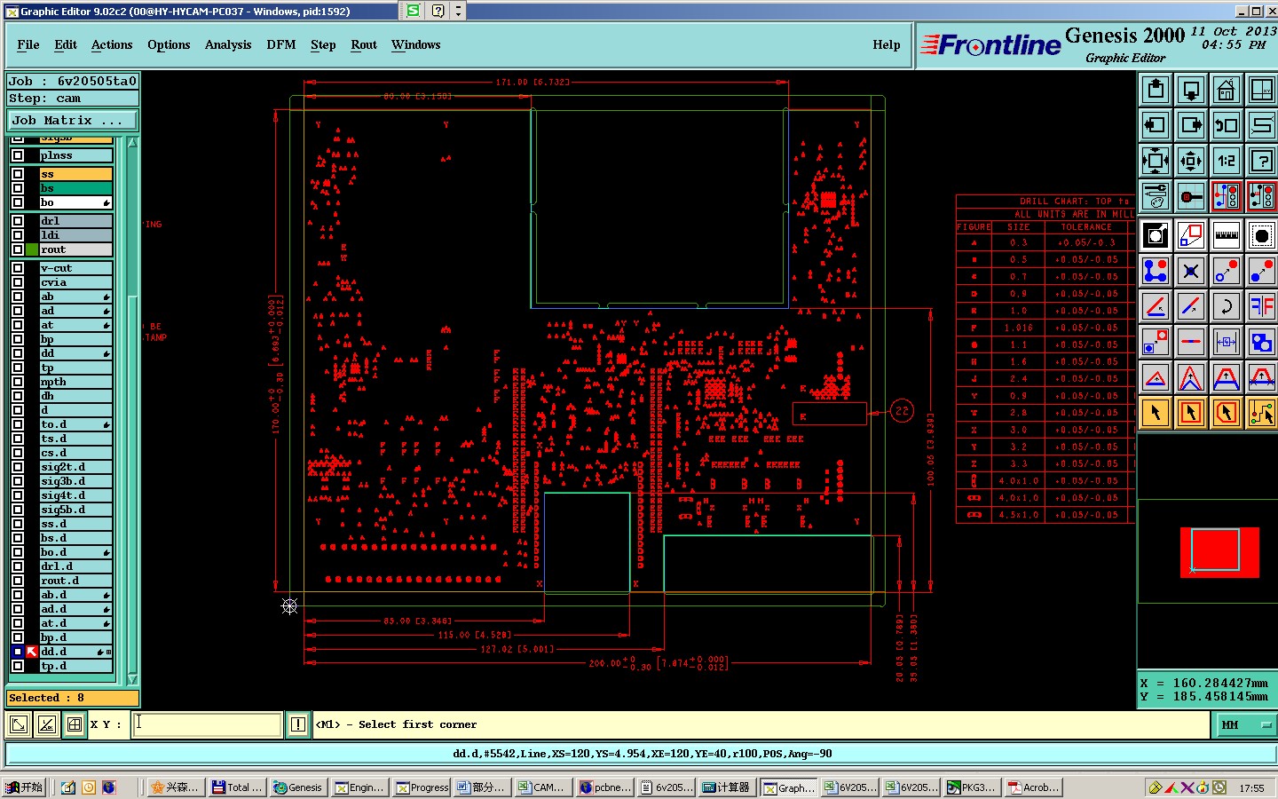Click the 1:2 scale icon
This screenshot has width=1278, height=799.
pos(1227,161)
